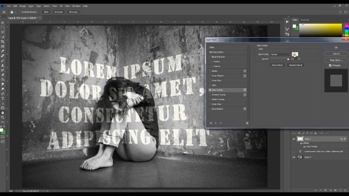349x196 pixels.
Task: Click the Make Default button
Action: point(277,65)
